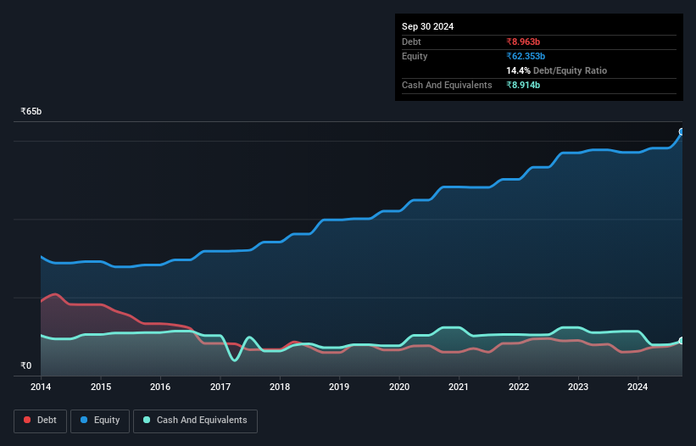This screenshot has width=696, height=446.
Task: Select the 2024 x-axis label
Action: tap(638, 387)
